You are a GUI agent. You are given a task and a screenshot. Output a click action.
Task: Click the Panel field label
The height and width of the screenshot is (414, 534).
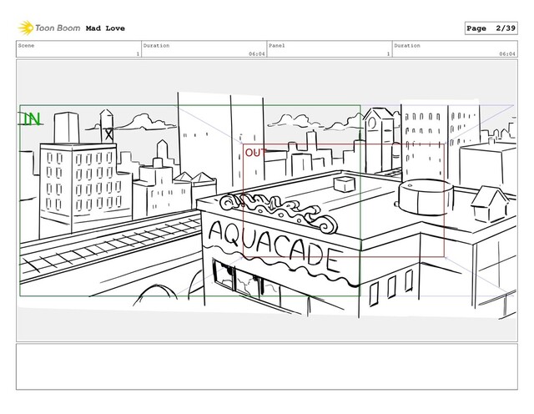(277, 45)
